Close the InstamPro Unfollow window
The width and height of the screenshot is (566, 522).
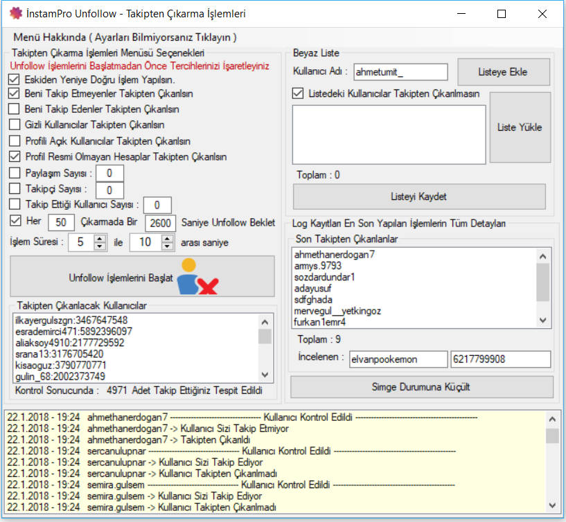tap(542, 14)
